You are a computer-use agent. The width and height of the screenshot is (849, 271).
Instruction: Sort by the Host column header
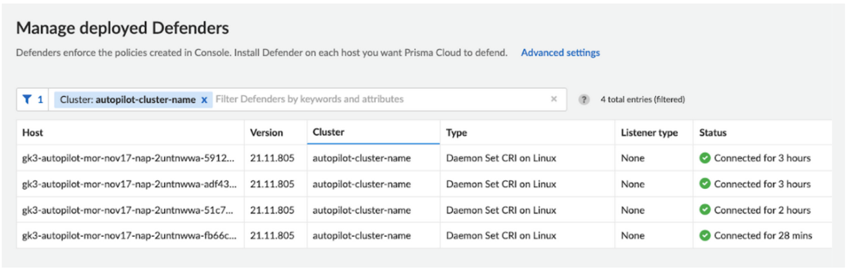tap(33, 133)
